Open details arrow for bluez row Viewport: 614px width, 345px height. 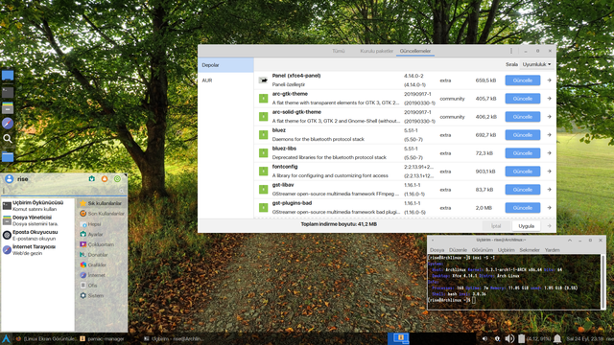pos(549,135)
